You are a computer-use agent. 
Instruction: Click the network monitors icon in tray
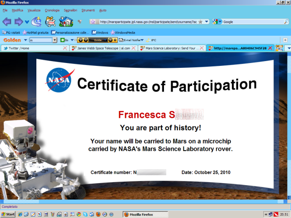click(271, 215)
